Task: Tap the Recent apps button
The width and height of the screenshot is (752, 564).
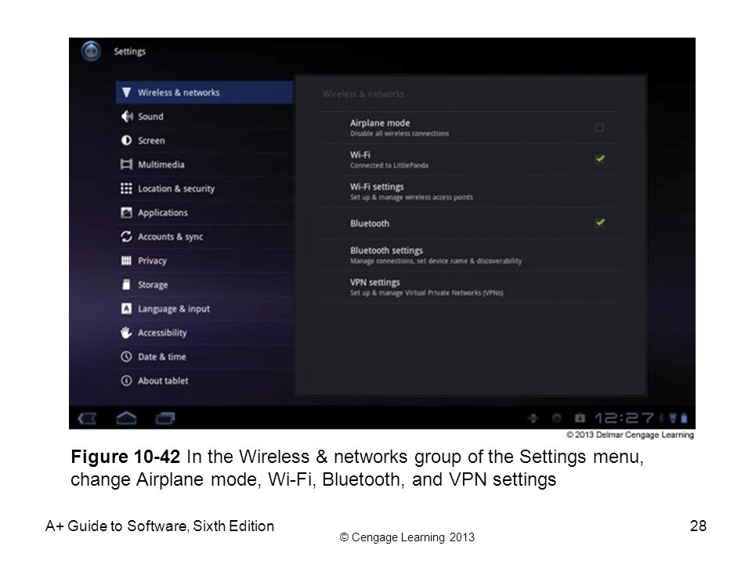Action: (x=165, y=418)
